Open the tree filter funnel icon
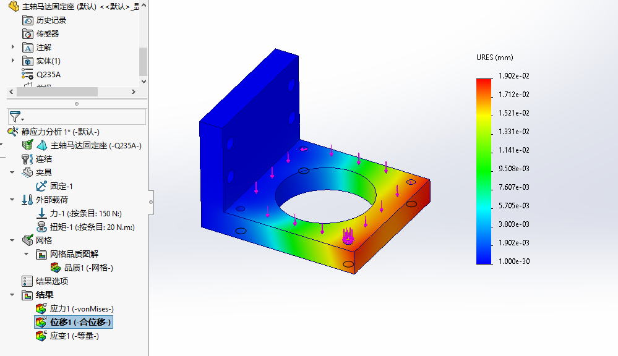Viewport: 618px width, 356px height. point(15,117)
